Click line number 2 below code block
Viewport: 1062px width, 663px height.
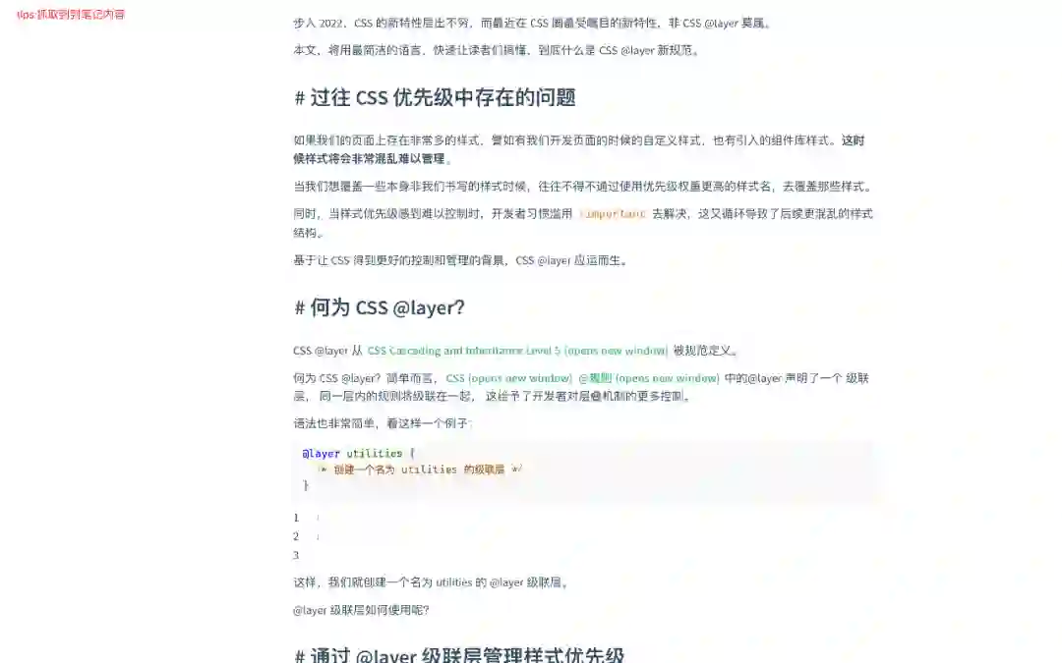296,536
